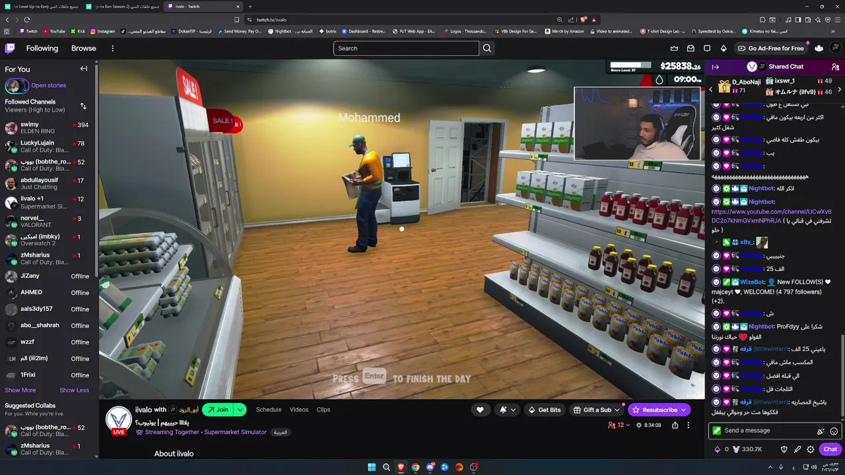This screenshot has width=845, height=475.
Task: Switch to the Browse tab
Action: tap(84, 48)
